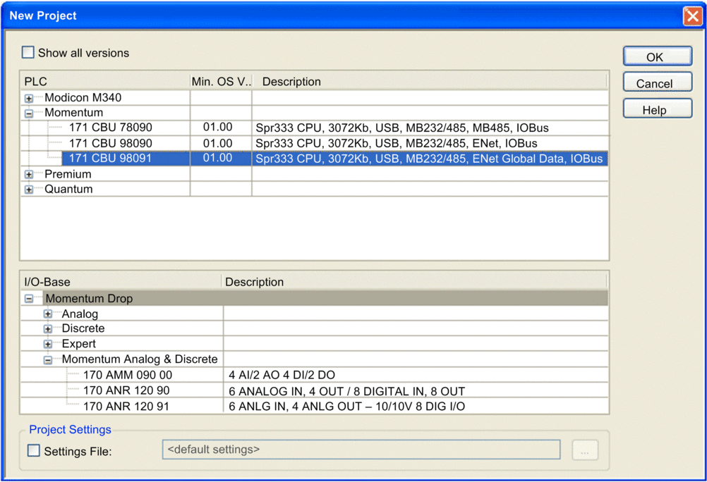Select the 171 CBU 98091 processor
Image resolution: width=707 pixels, height=482 pixels.
[111, 158]
